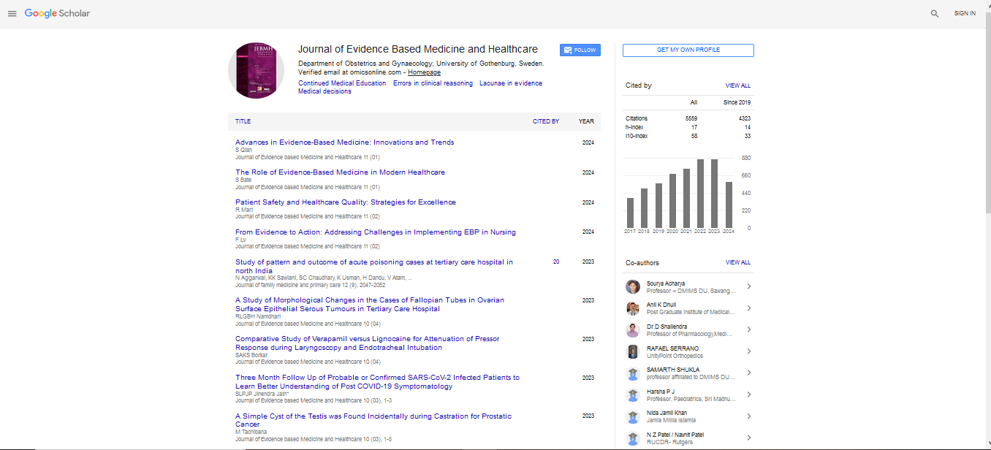Open the Homepage link
The height and width of the screenshot is (450, 991).
tap(424, 72)
